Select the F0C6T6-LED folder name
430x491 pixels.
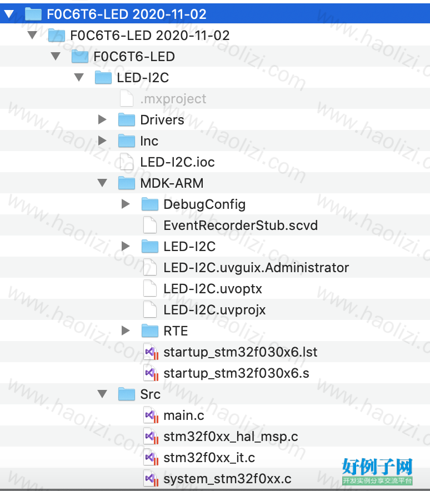click(x=134, y=57)
